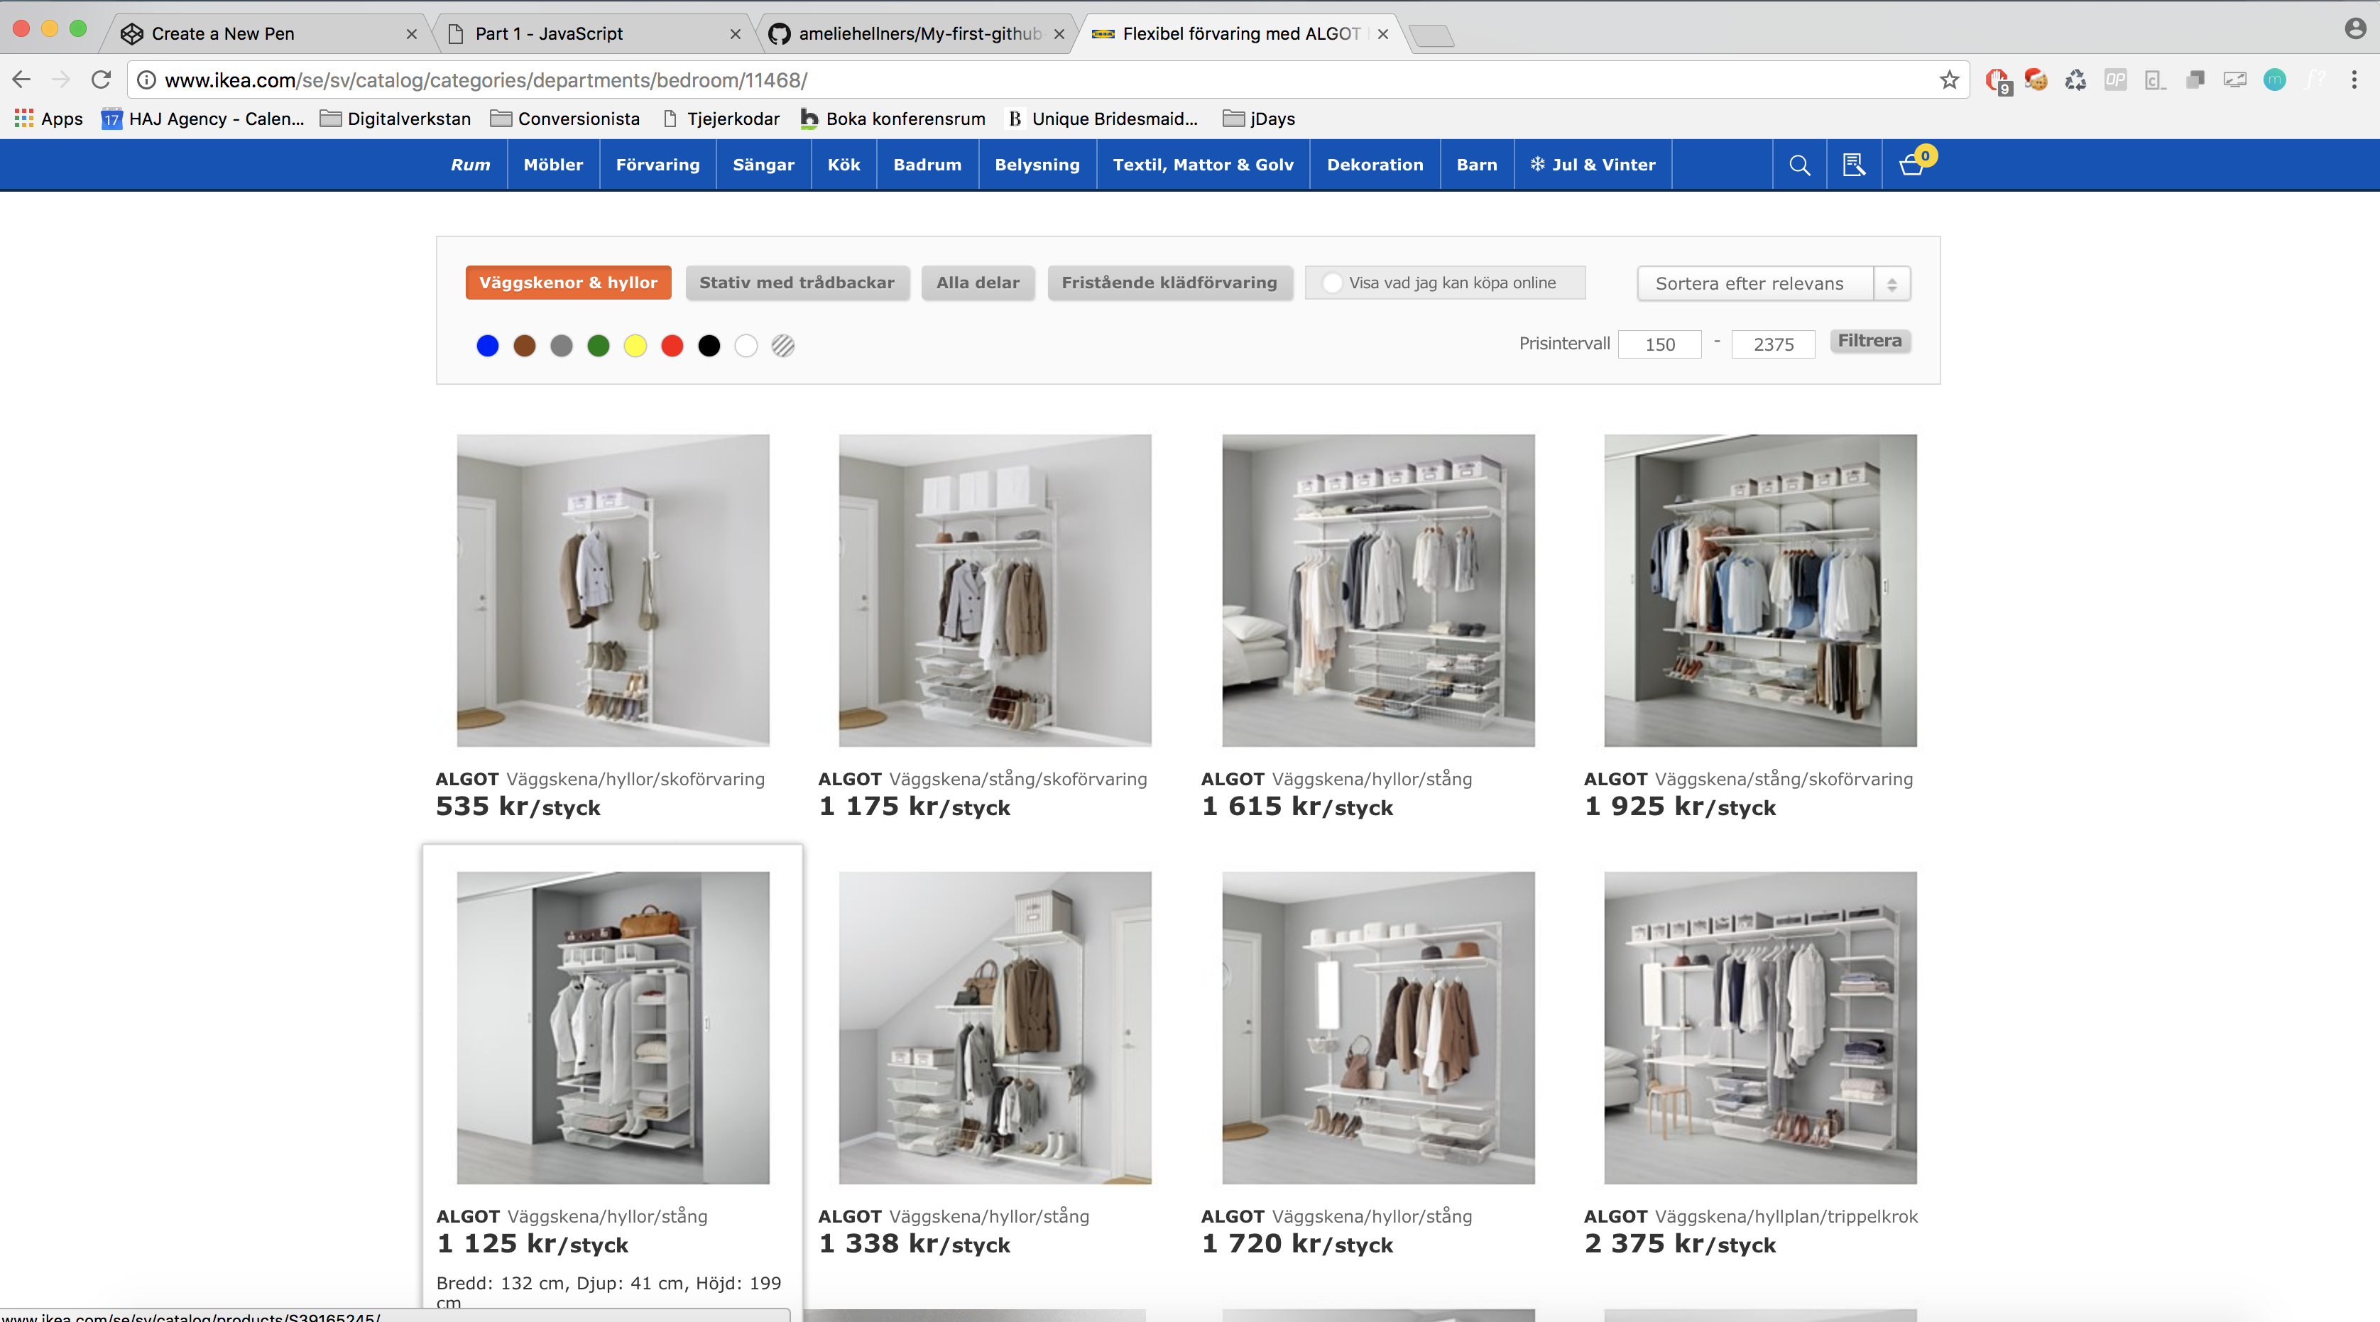Open the 1 175 kr ALGOT product image
Viewport: 2380px width, 1322px height.
(x=995, y=590)
